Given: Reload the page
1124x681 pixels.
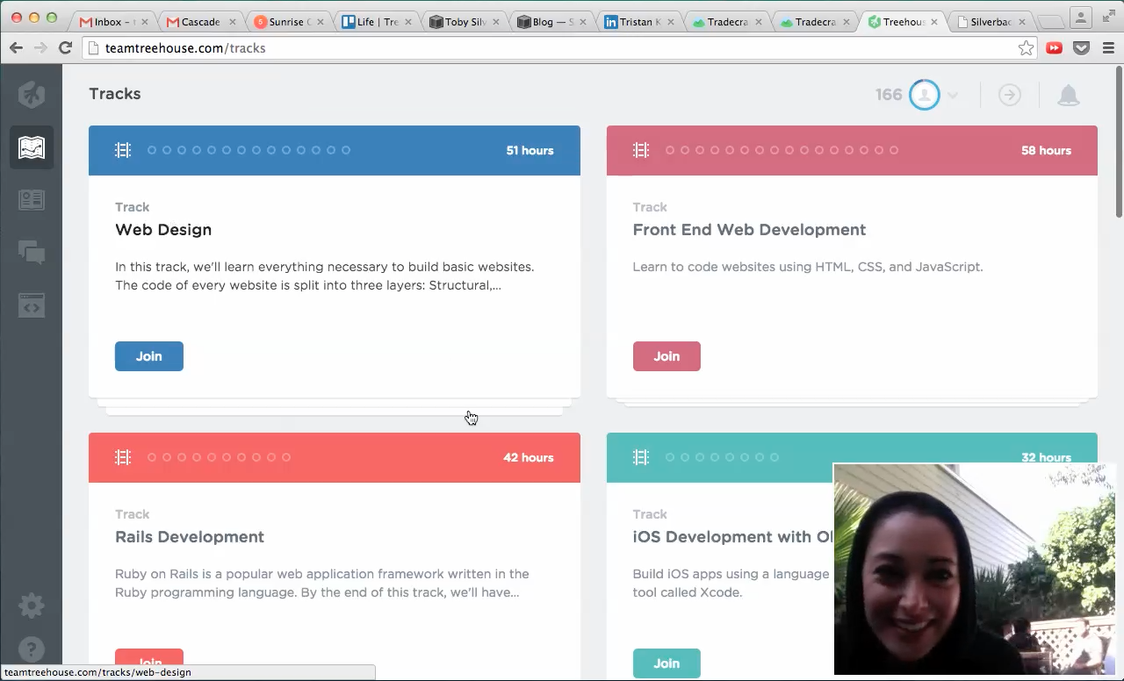Looking at the screenshot, I should pos(65,48).
